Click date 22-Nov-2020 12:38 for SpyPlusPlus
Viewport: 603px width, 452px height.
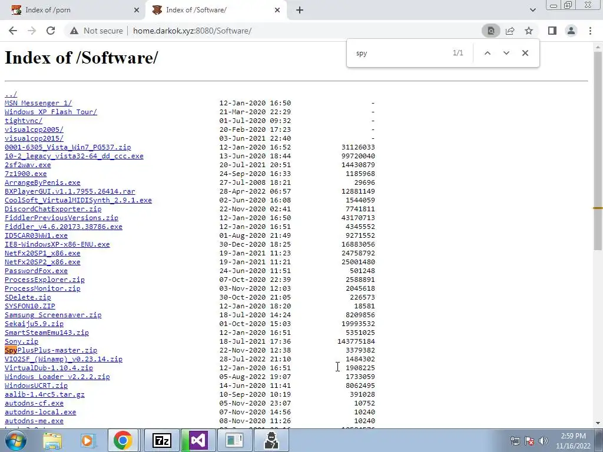255,351
